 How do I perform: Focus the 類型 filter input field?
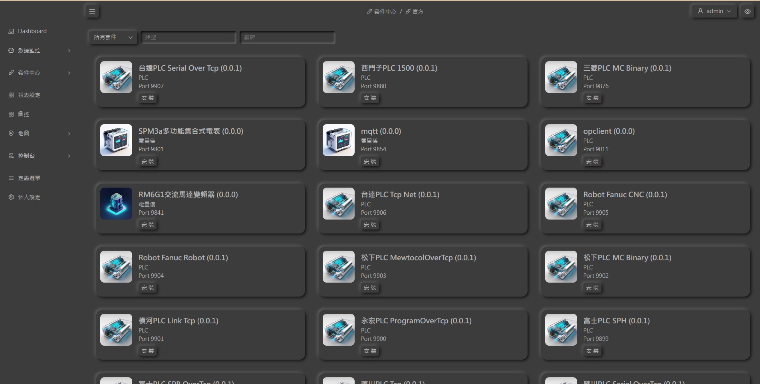pyautogui.click(x=189, y=37)
